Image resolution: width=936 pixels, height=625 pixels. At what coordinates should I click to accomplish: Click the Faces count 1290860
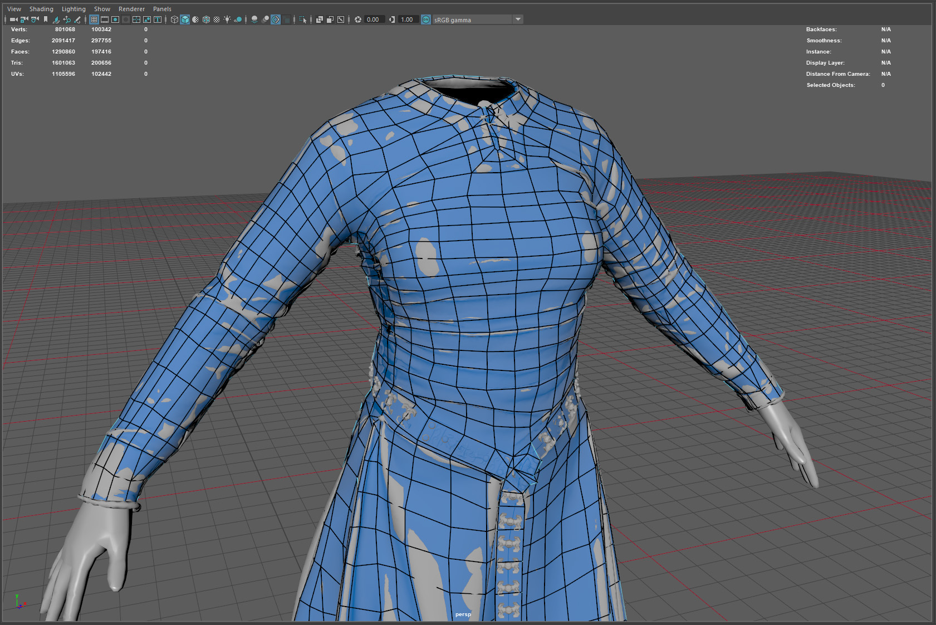tap(63, 52)
